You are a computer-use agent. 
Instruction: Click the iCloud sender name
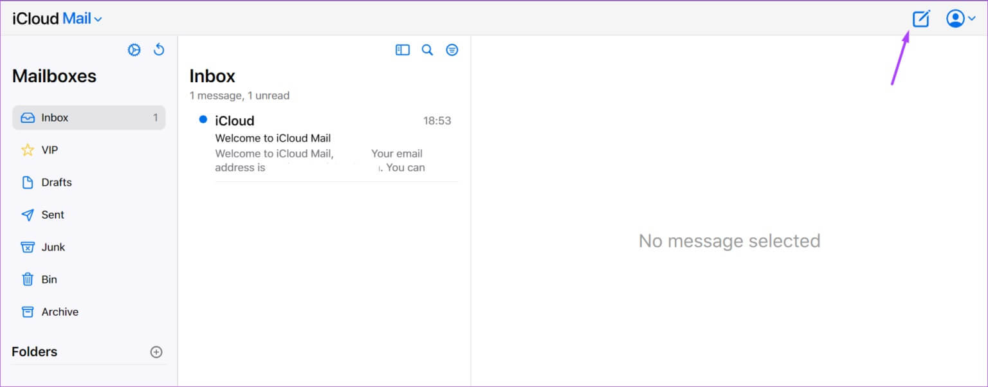pyautogui.click(x=235, y=121)
